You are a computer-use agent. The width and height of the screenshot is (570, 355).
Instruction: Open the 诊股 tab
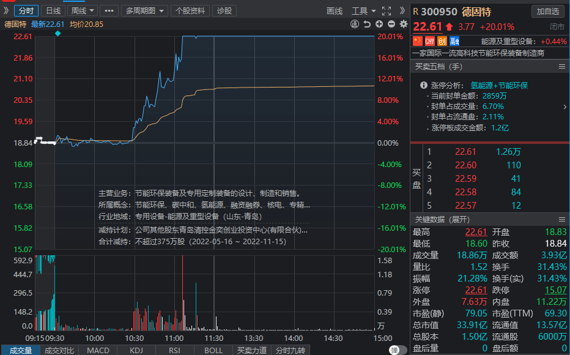pos(224,11)
